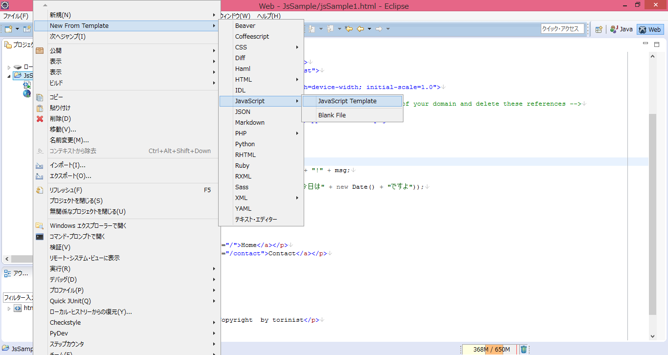668x355 pixels.
Task: Click the paste icon beside 貼り付け
Action: point(40,108)
